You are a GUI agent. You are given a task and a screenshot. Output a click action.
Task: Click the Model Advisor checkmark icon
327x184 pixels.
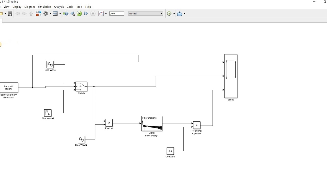[x=169, y=14]
